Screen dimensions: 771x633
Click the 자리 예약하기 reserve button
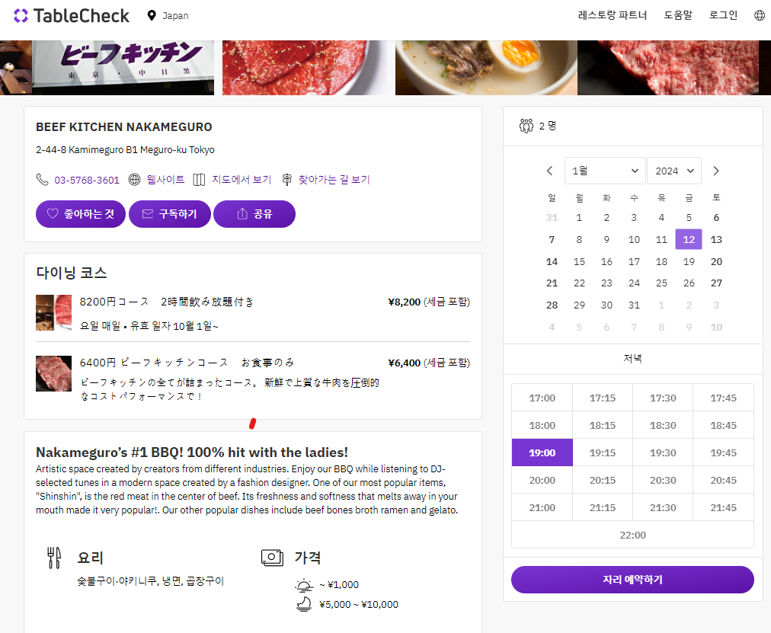632,580
